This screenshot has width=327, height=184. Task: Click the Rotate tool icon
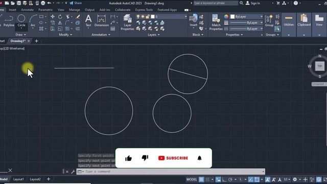click(60, 17)
